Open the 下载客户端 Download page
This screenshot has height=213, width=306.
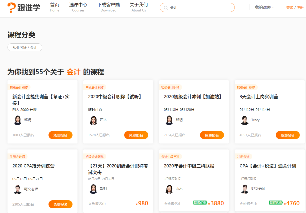108,7
